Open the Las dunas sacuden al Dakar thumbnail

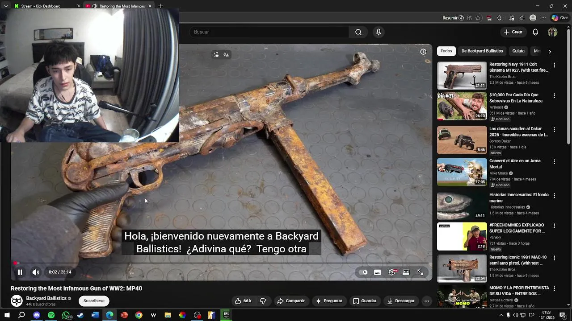(x=462, y=140)
